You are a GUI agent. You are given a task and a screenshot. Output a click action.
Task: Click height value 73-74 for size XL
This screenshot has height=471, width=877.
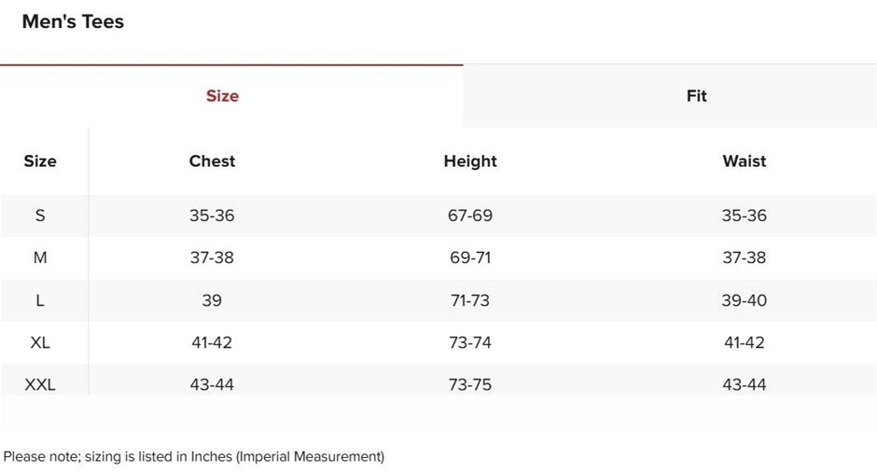pos(470,342)
